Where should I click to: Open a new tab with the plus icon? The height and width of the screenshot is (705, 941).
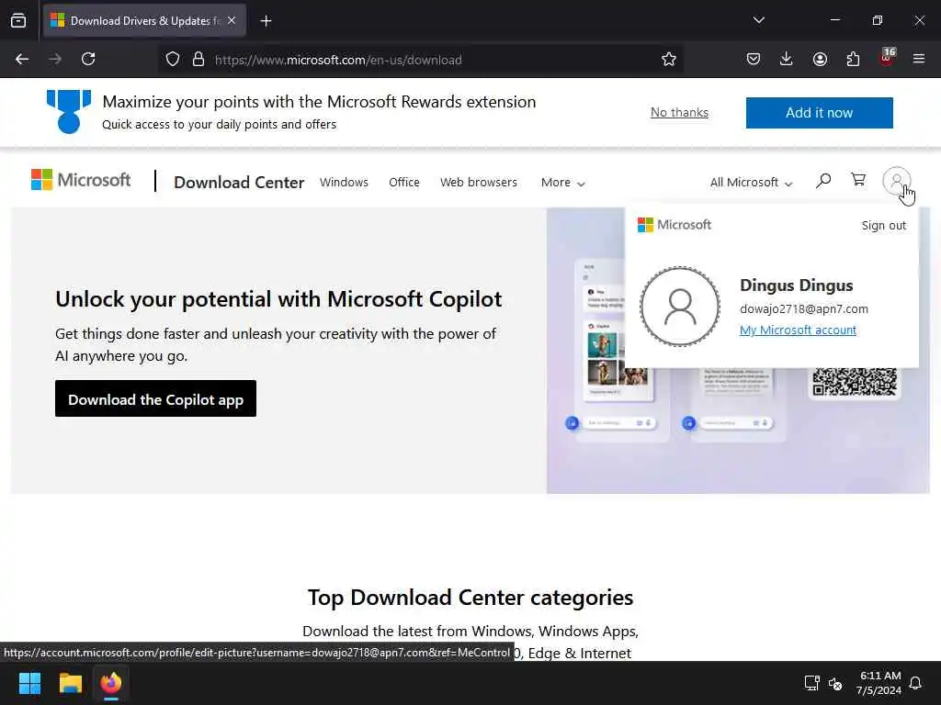coord(266,21)
